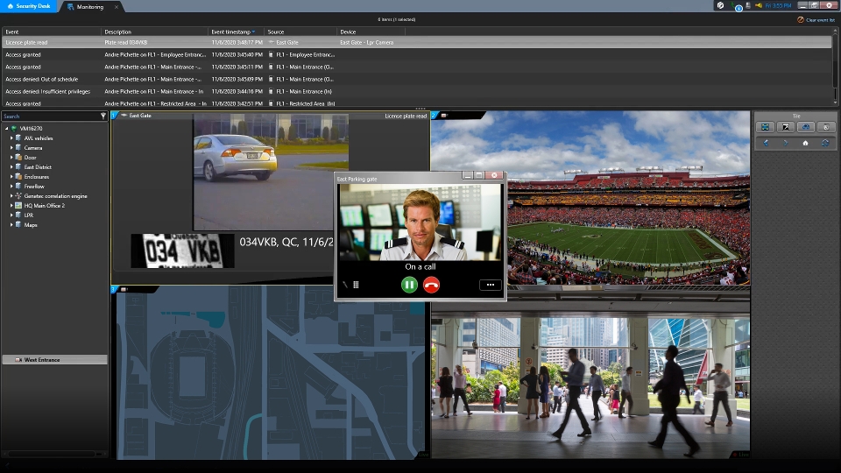Viewport: 841px width, 473px height.
Task: Click the first Tile panel toolbar button
Action: tap(765, 128)
